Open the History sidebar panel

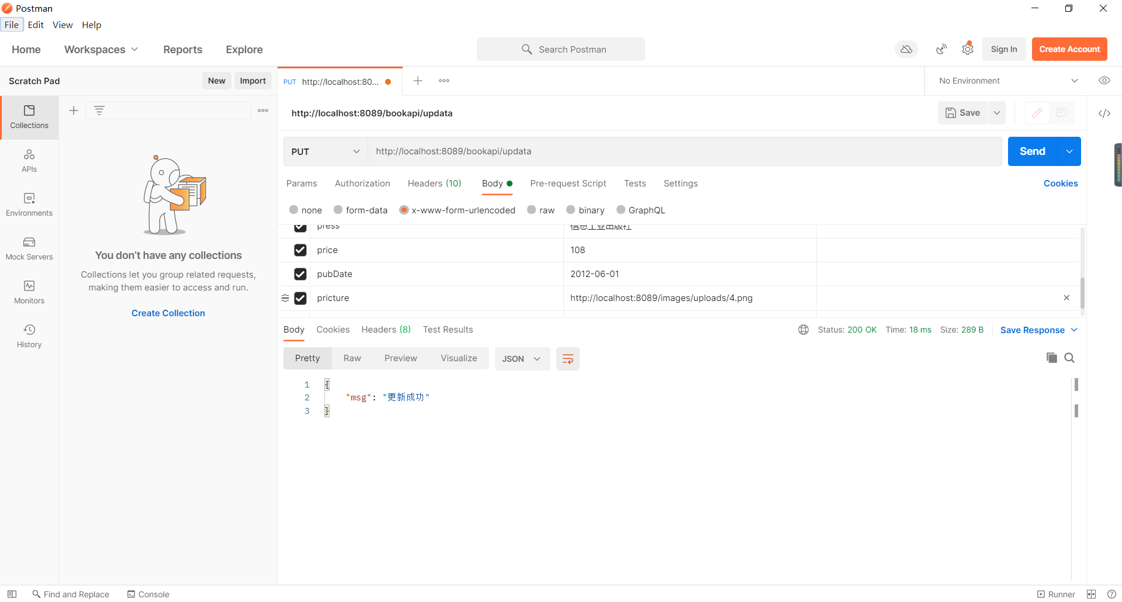[x=29, y=335]
